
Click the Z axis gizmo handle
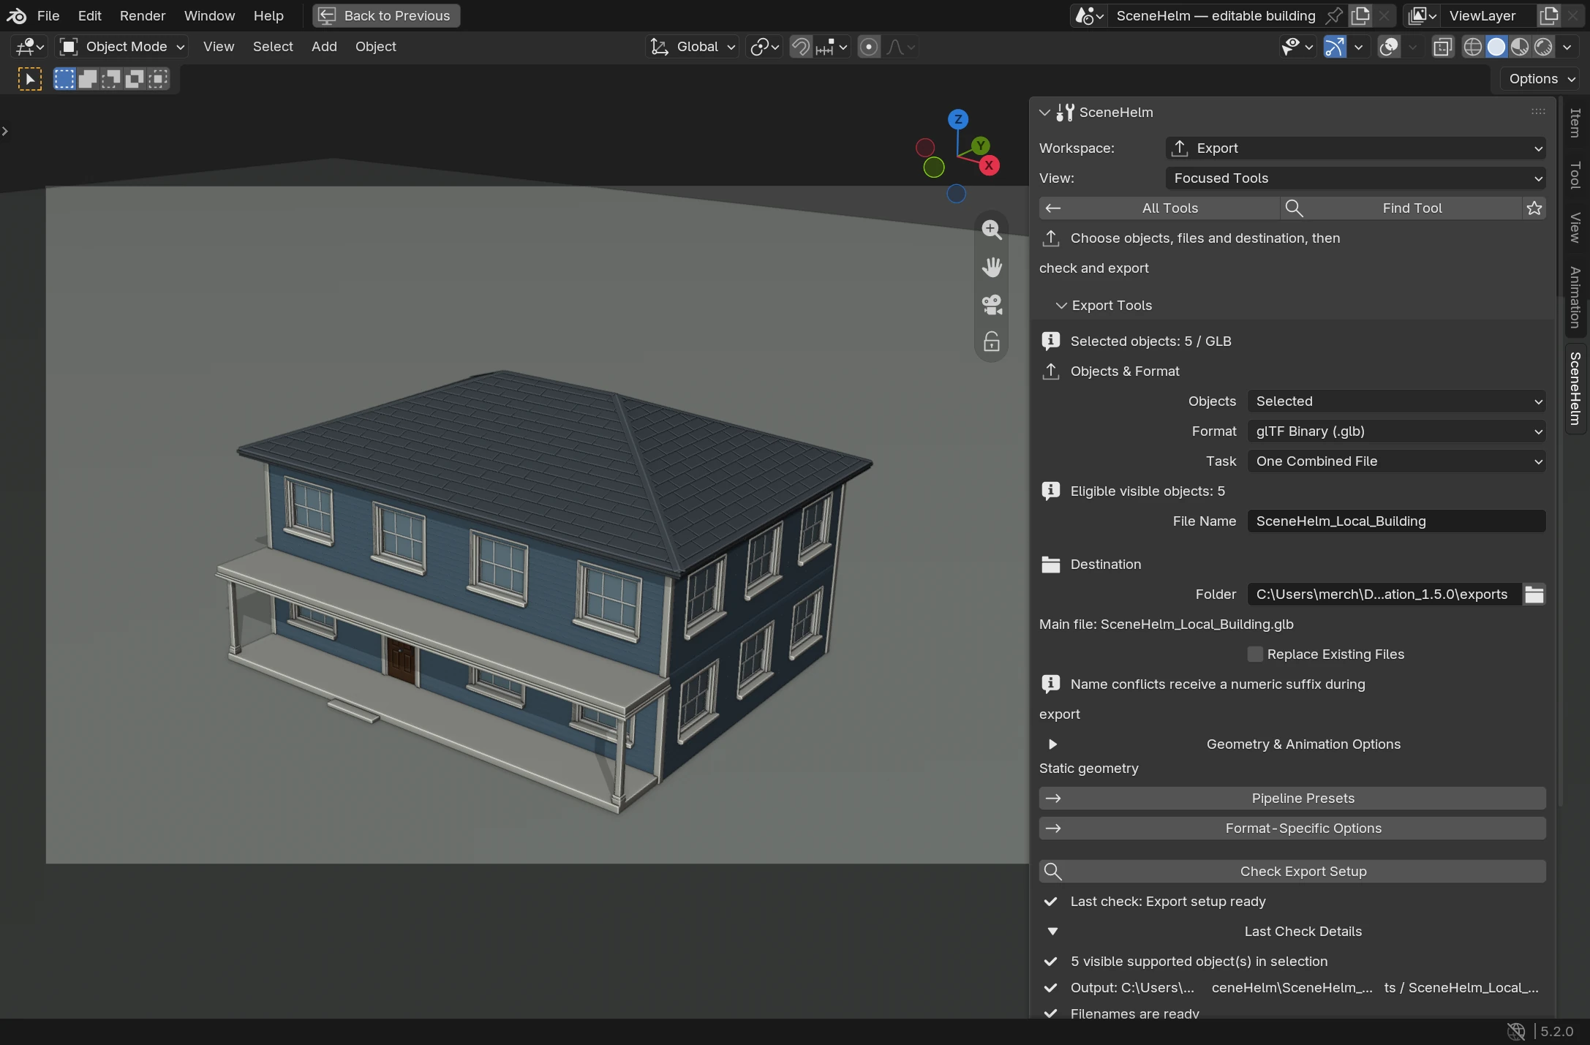click(x=957, y=119)
